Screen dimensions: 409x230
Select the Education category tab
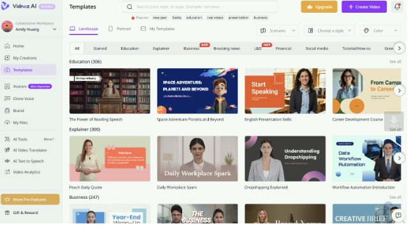coord(130,48)
